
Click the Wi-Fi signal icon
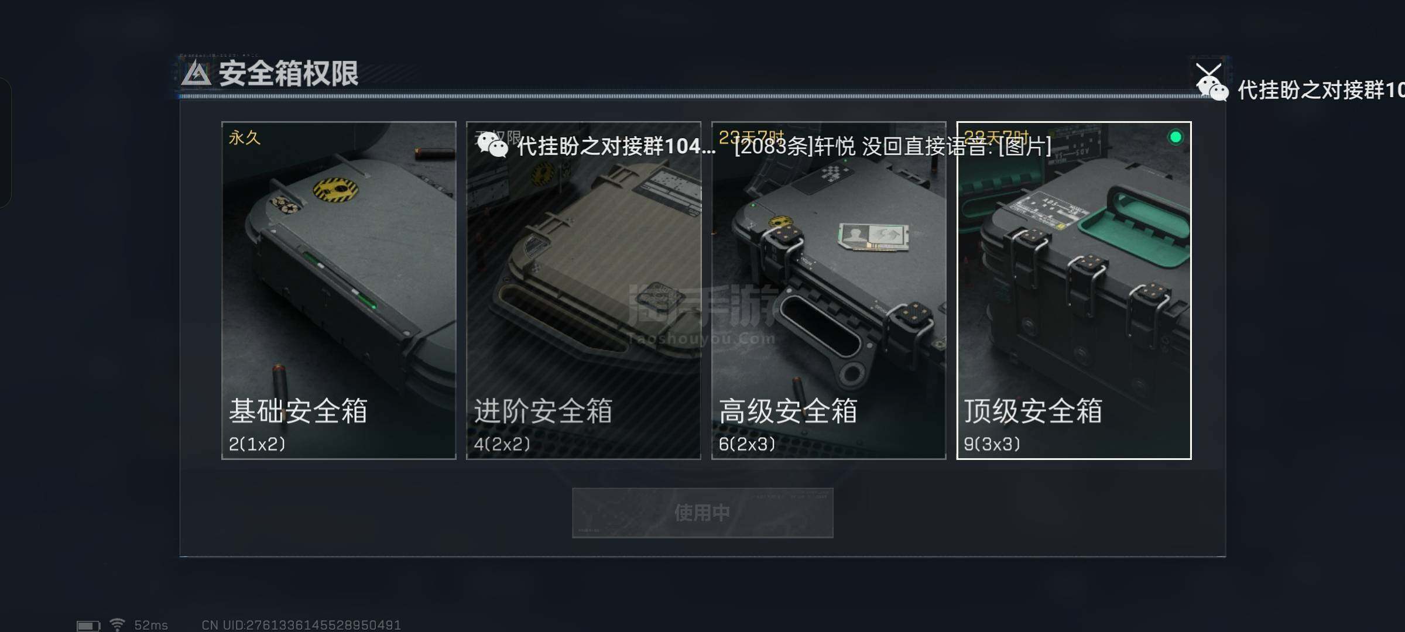click(117, 625)
